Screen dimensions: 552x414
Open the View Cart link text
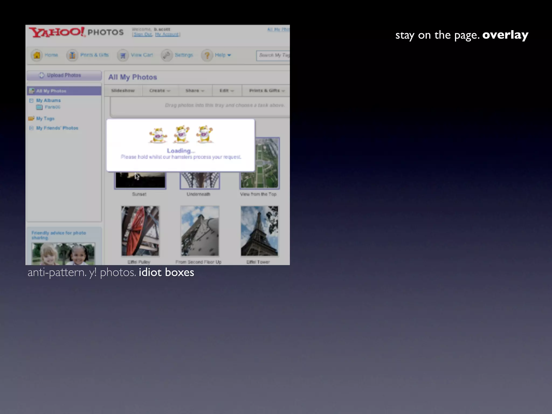coord(142,55)
